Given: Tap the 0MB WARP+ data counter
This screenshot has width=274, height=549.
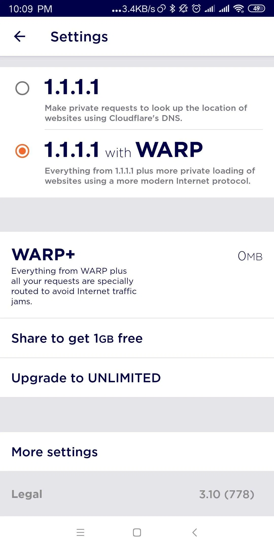Looking at the screenshot, I should [x=250, y=256].
